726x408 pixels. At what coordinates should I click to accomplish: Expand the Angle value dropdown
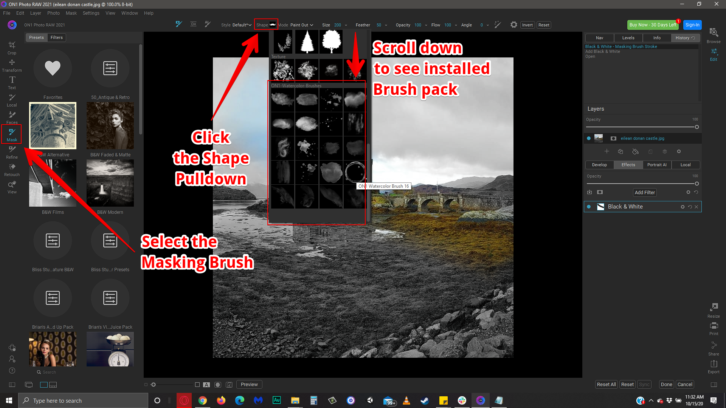coord(488,25)
